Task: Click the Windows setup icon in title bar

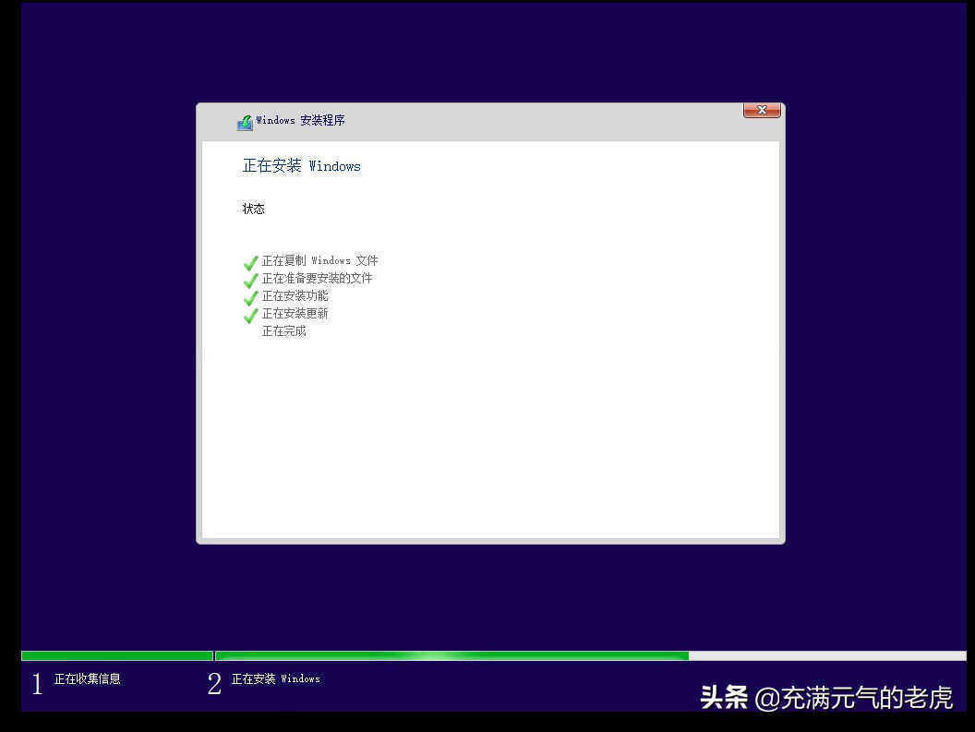Action: [x=245, y=122]
